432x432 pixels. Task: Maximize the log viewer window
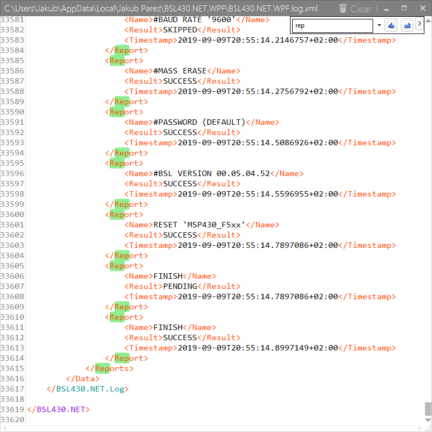pos(404,8)
